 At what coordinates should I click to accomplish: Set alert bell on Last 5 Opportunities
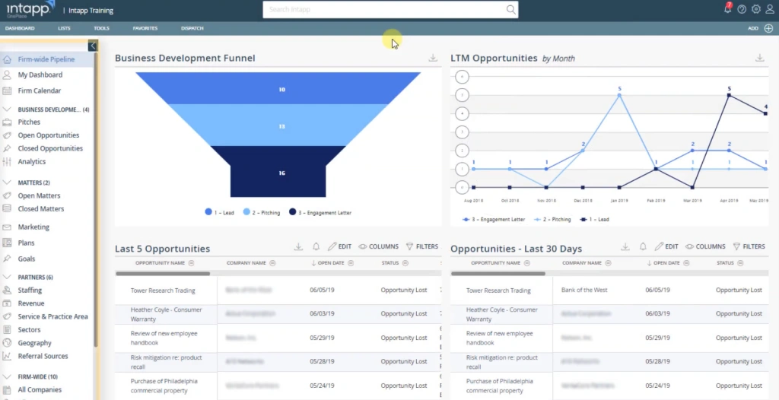tap(316, 246)
